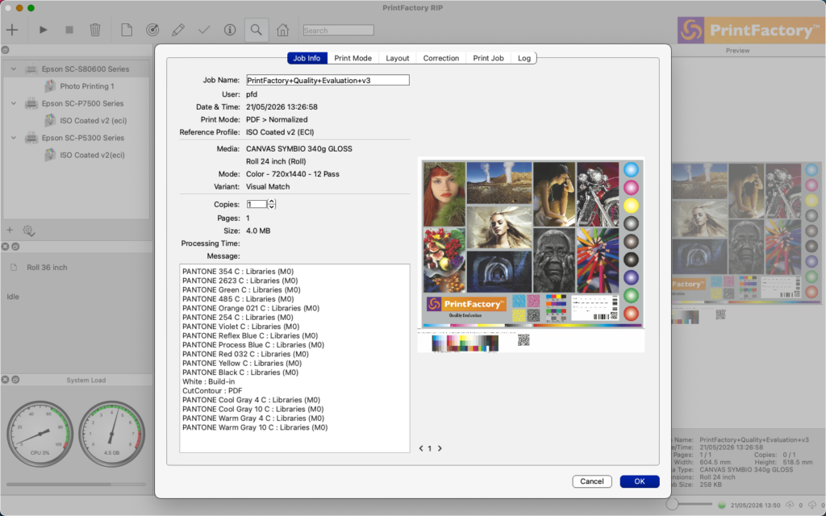Open the Print Job tab
The height and width of the screenshot is (516, 826).
pyautogui.click(x=488, y=58)
